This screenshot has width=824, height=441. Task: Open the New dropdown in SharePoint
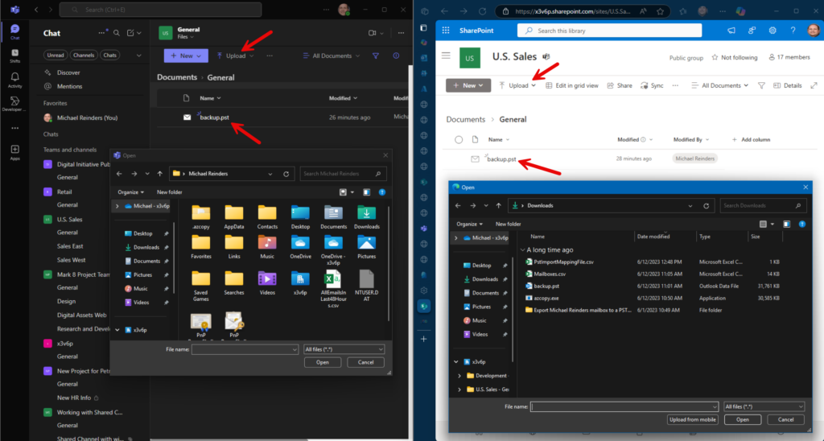click(x=468, y=85)
